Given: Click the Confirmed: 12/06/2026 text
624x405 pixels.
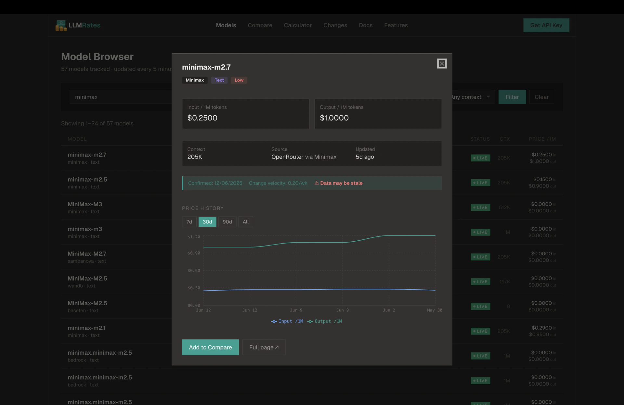Looking at the screenshot, I should coord(215,183).
